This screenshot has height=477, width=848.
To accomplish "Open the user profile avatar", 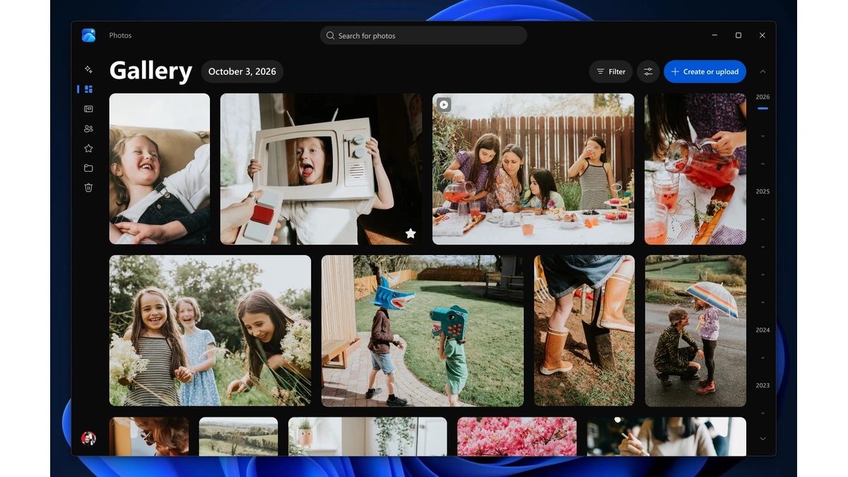I will 88,438.
